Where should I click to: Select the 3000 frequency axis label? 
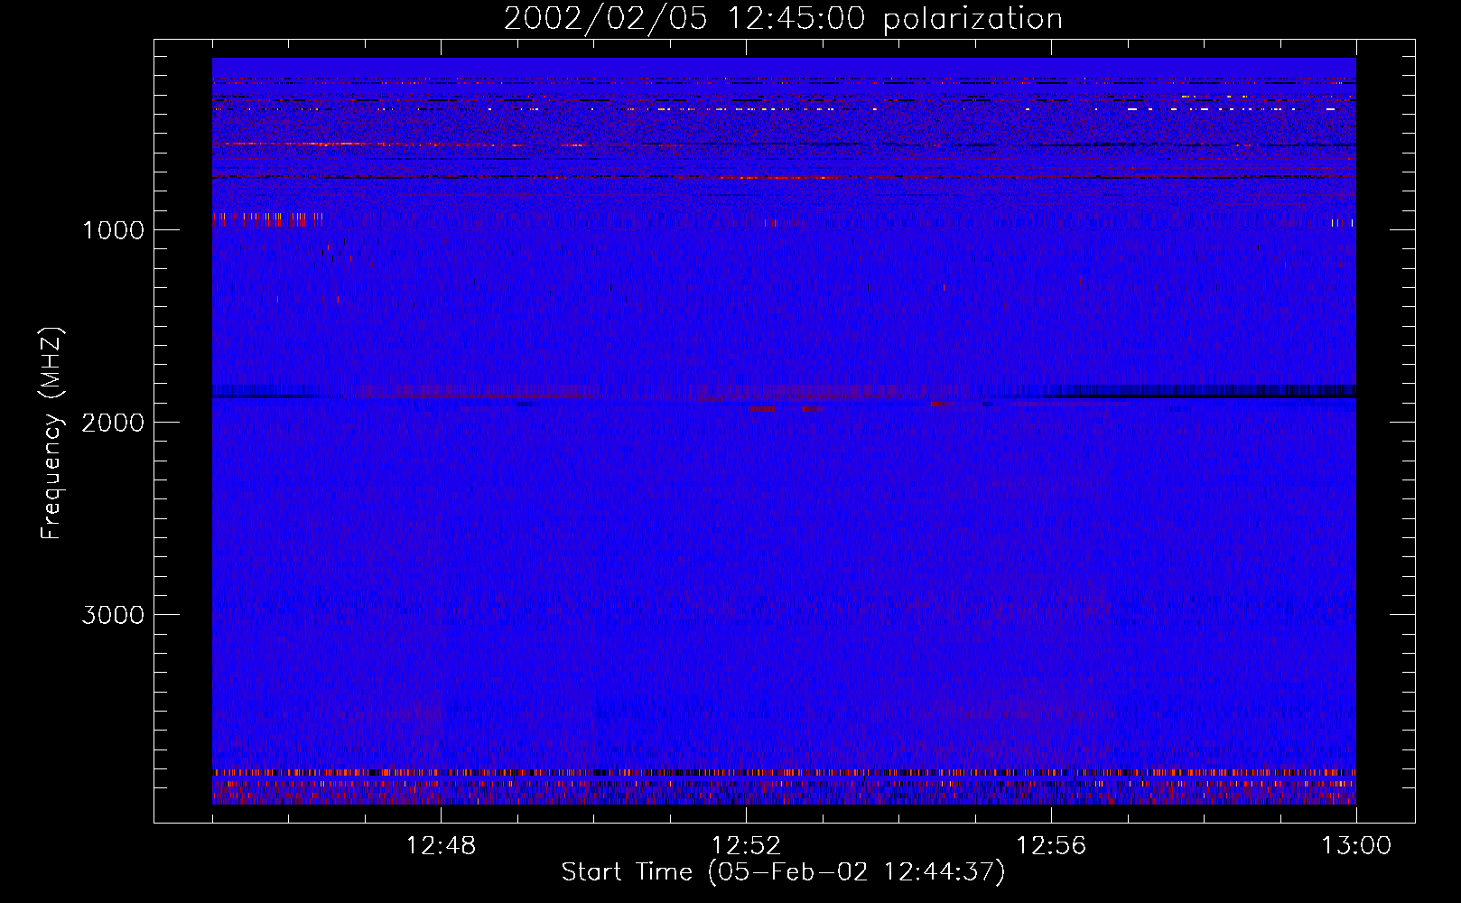tap(113, 615)
